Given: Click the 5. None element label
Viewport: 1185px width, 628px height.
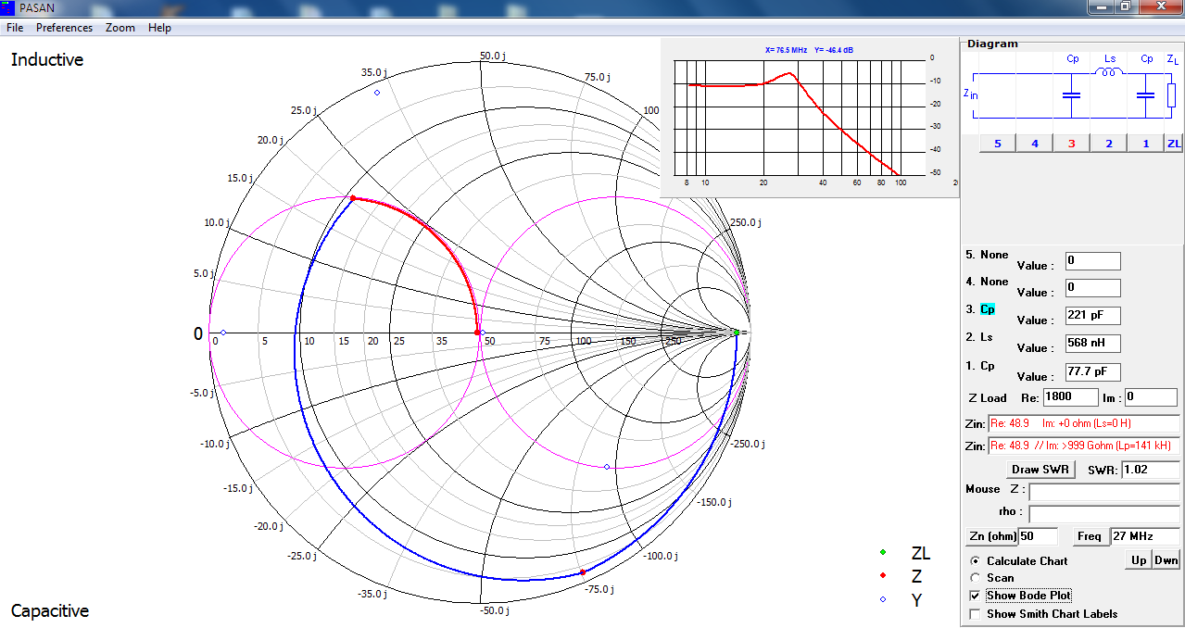Looking at the screenshot, I should 987,255.
